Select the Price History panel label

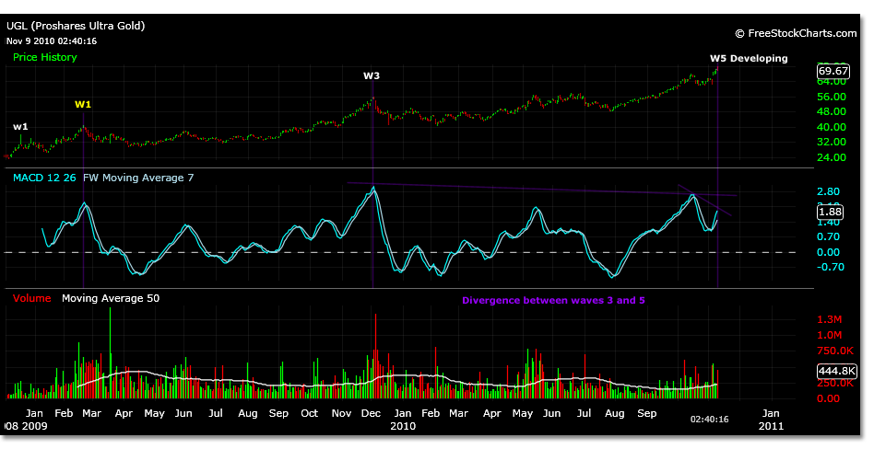[x=44, y=57]
